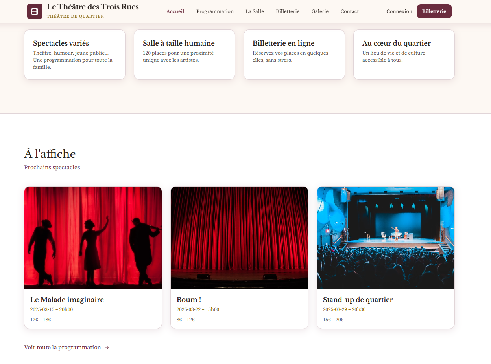
Task: Open the Galerie nav link
Action: coord(320,11)
